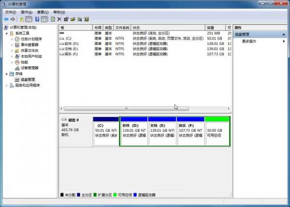Click the Help icon in toolbar
290x207 pixels.
point(37,19)
